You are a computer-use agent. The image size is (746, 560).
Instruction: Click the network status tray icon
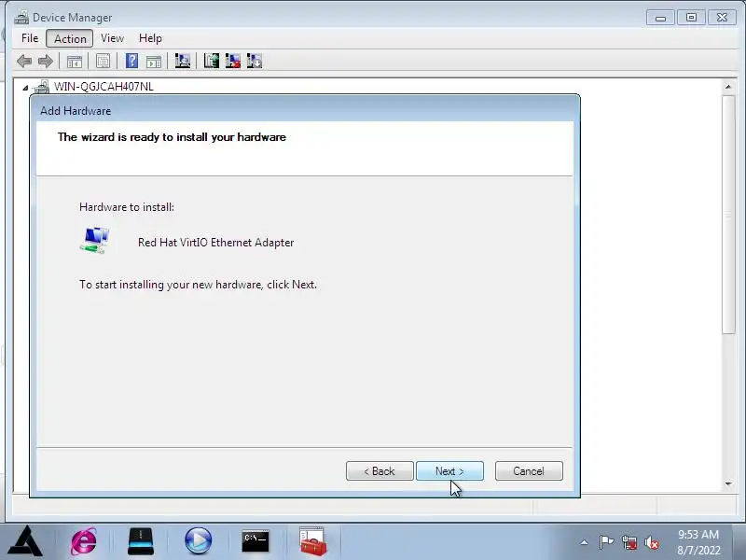(629, 542)
